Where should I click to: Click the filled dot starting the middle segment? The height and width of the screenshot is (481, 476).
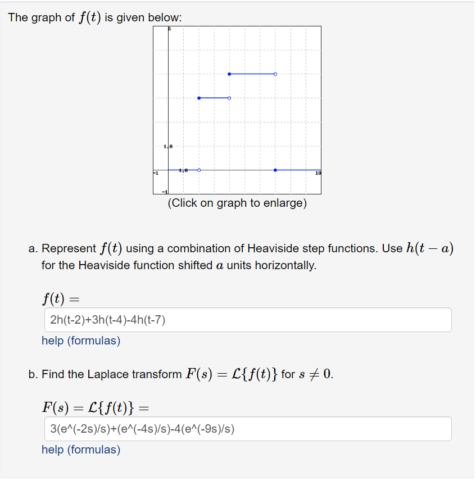point(199,98)
